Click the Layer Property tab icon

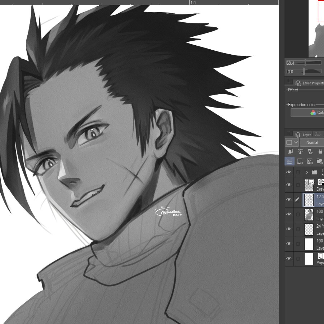click(298, 83)
